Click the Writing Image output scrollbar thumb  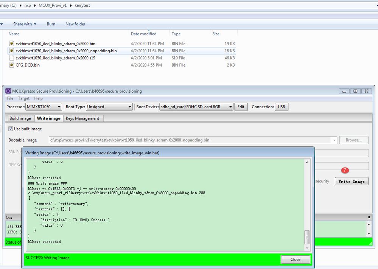pyautogui.click(x=307, y=237)
